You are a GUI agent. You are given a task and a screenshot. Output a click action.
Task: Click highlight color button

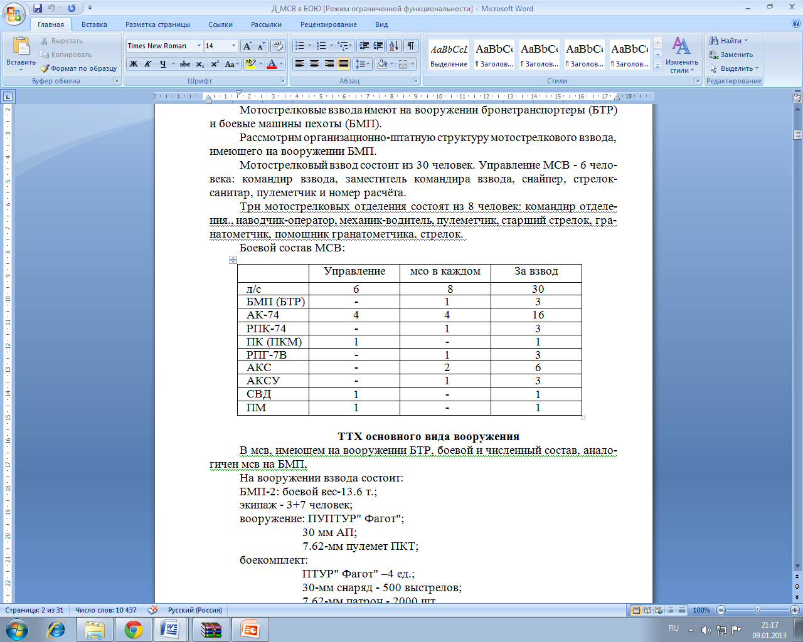click(x=250, y=64)
